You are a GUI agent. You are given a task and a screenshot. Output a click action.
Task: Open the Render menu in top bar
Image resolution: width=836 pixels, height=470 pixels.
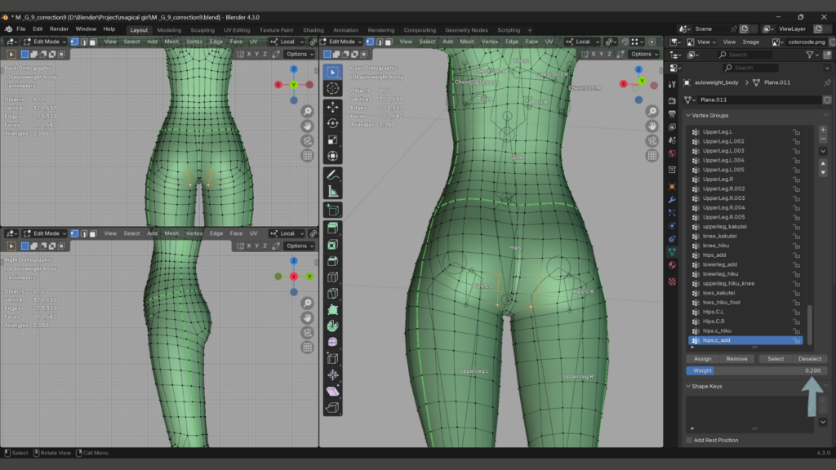pyautogui.click(x=59, y=29)
